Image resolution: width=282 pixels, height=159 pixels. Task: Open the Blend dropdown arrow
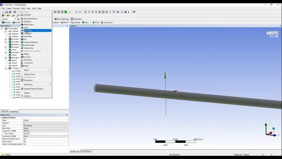coord(69,23)
